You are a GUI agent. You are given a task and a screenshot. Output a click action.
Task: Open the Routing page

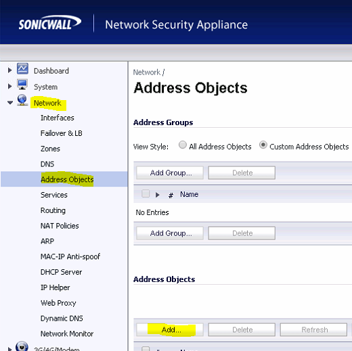click(x=53, y=210)
